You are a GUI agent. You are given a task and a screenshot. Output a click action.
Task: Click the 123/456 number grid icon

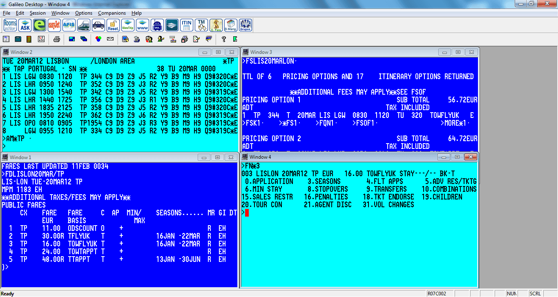[x=41, y=39]
